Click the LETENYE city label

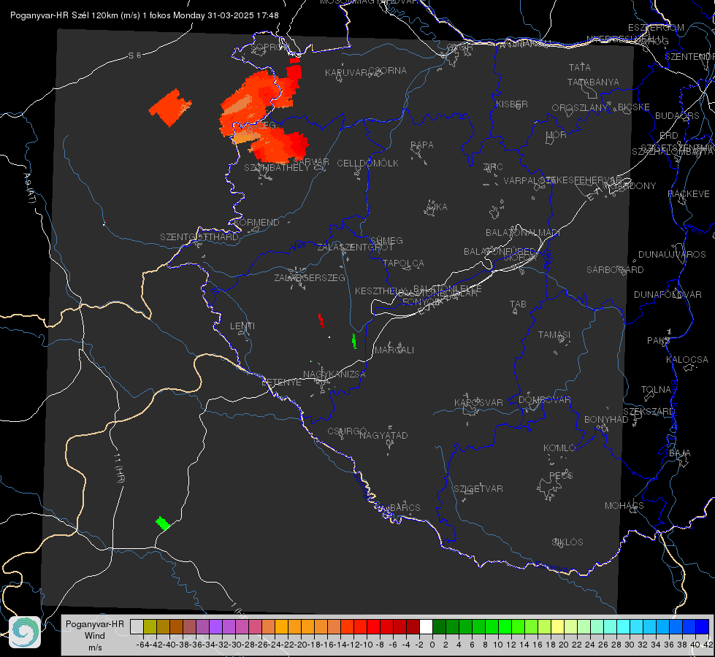[281, 383]
